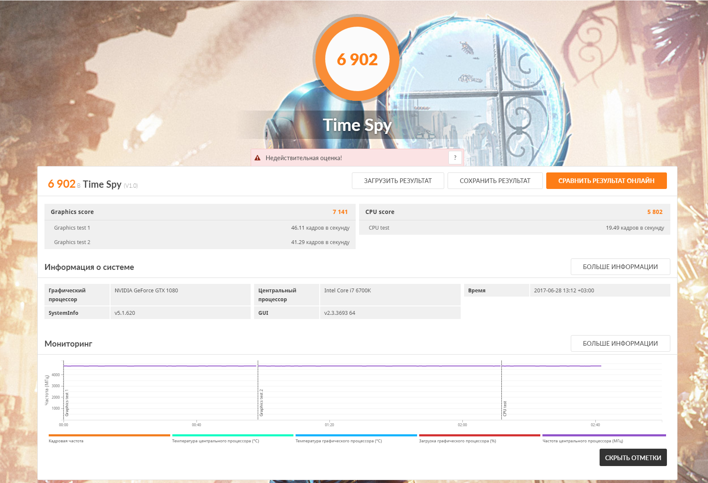Click the 01:20 time axis label
This screenshot has width=708, height=483.
(329, 425)
